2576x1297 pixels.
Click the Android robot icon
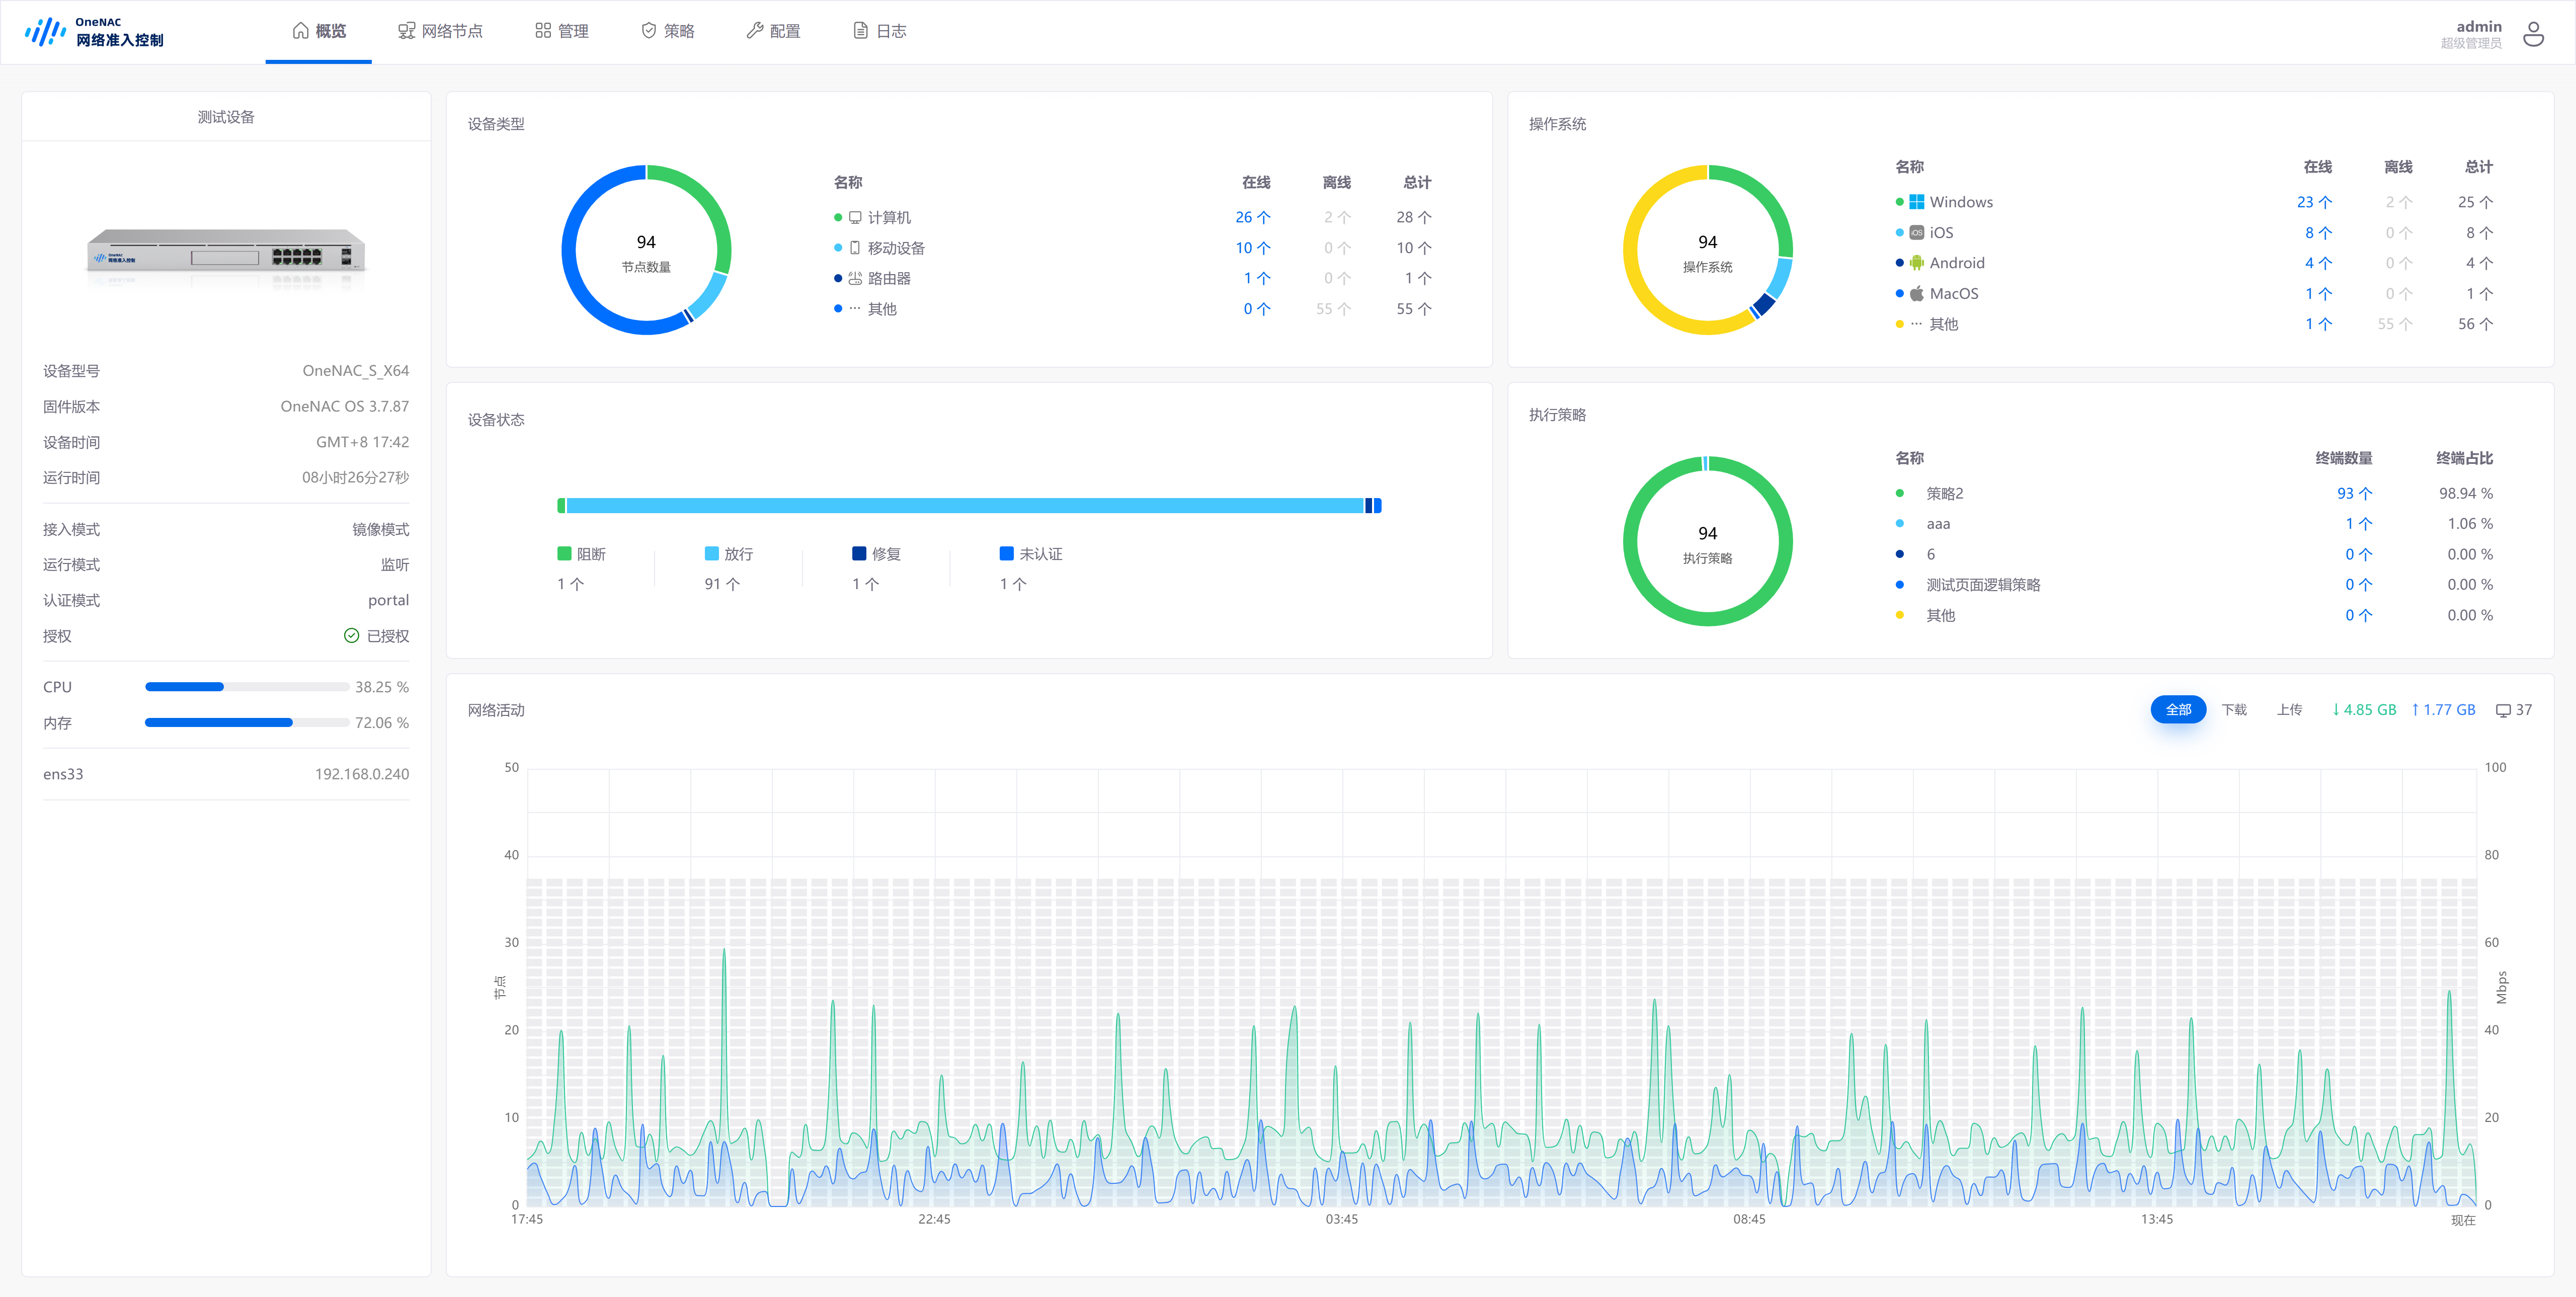pos(1916,263)
